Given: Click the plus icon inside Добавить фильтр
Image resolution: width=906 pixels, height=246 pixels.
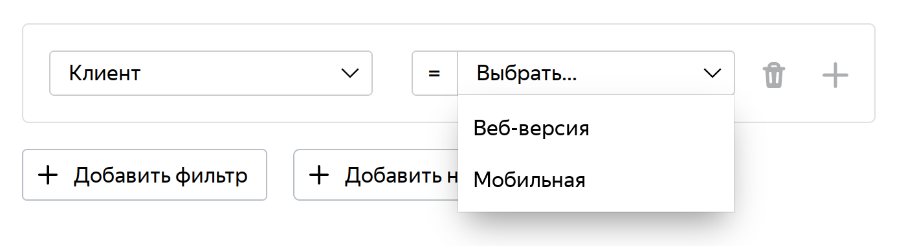Looking at the screenshot, I should [x=48, y=175].
